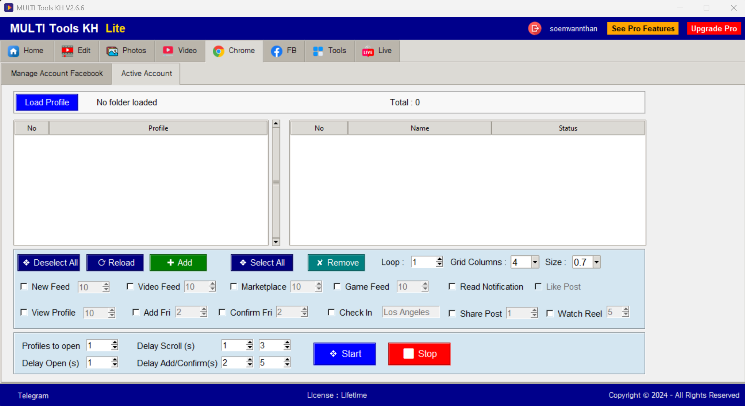
Task: Open the Tools grid icon tab
Action: [x=318, y=51]
